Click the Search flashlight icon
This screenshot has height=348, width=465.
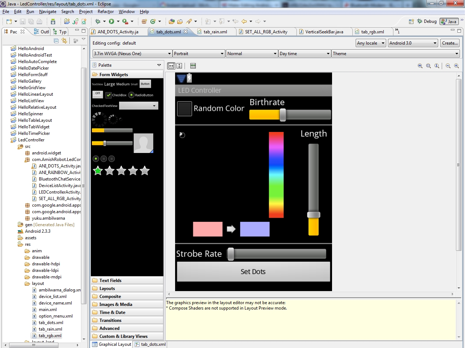[x=189, y=21]
